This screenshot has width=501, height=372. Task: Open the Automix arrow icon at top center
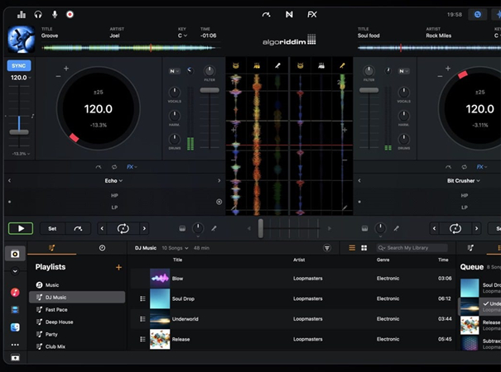click(266, 14)
